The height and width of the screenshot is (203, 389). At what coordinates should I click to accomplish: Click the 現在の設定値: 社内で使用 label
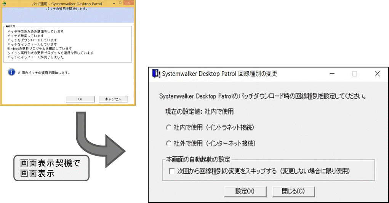(x=199, y=112)
